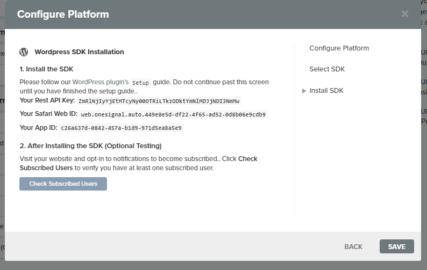Open the WordPress plugin's link
This screenshot has width=427, height=270.
point(100,82)
